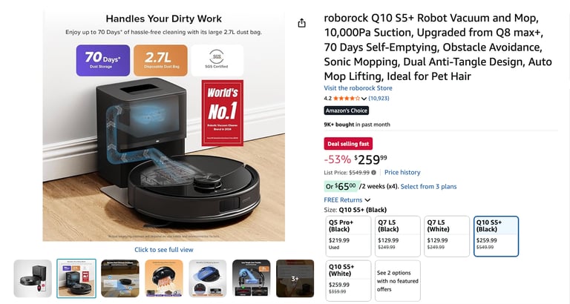Select the Q7 L5 (Black) size option
The image size is (570, 304).
point(398,236)
